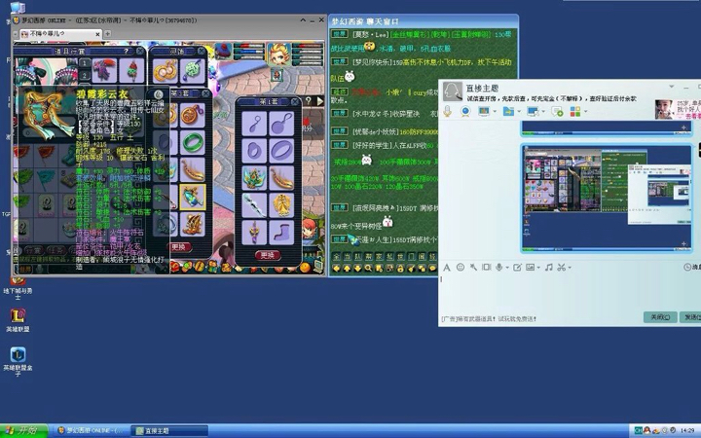Click the lock icon in game chat window toolbar

tap(400, 269)
